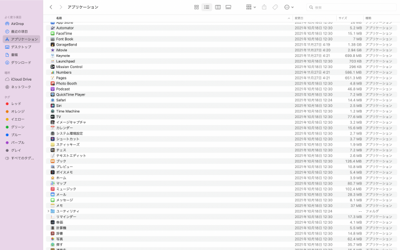Screen dimensions: 400x250
Task: Show すべてのタグ in sidebar
Action: pyautogui.click(x=22, y=158)
